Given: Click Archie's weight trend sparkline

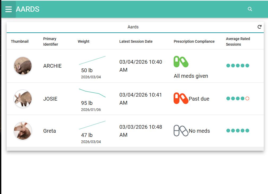Looking at the screenshot, I should [x=92, y=60].
